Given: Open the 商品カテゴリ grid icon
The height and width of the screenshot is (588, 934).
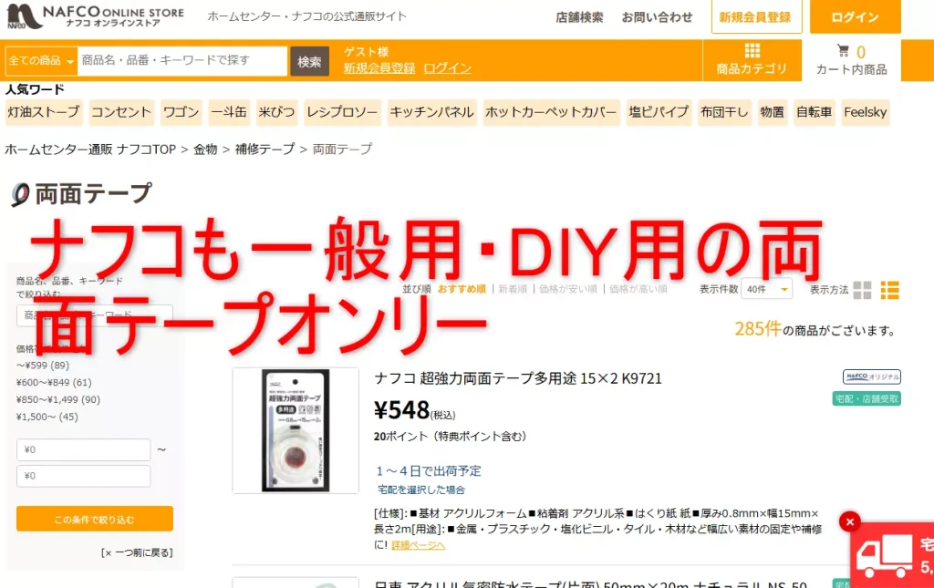Looking at the screenshot, I should pos(752,50).
